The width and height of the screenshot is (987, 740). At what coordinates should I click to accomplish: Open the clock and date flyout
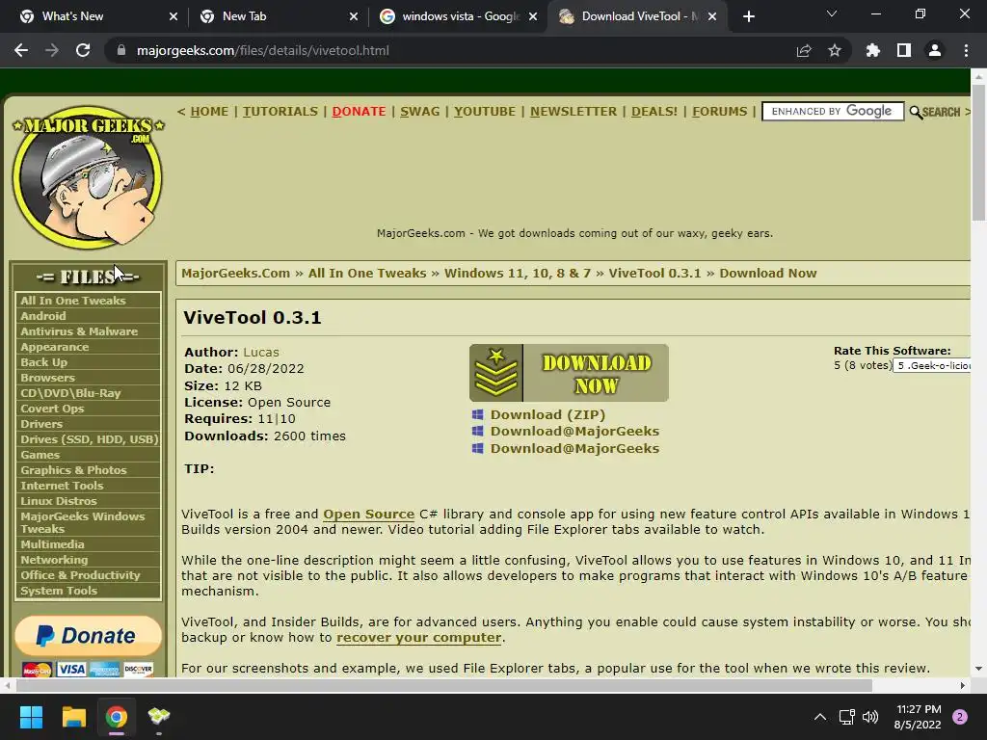click(918, 717)
